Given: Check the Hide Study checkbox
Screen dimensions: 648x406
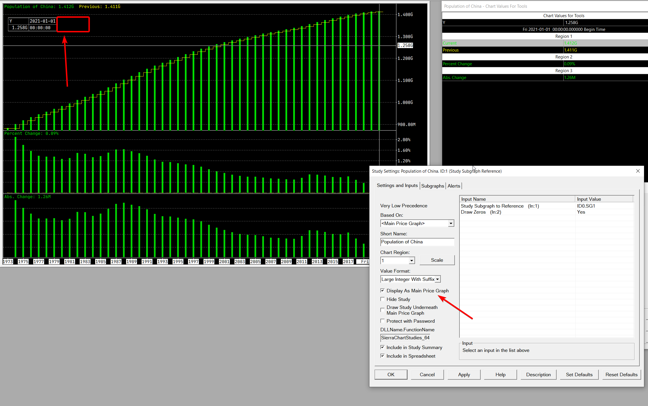Looking at the screenshot, I should (x=382, y=299).
